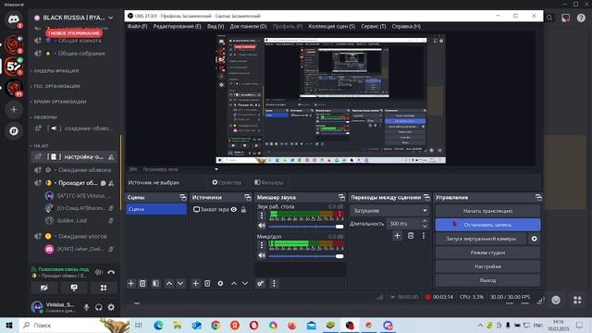
Task: Expand the ГОС. ОРГАНИЗАЦИИ category
Action: (x=56, y=86)
